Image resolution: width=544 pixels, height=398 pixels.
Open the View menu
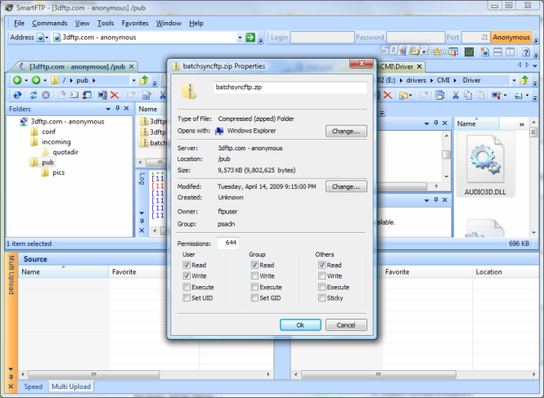tap(83, 23)
